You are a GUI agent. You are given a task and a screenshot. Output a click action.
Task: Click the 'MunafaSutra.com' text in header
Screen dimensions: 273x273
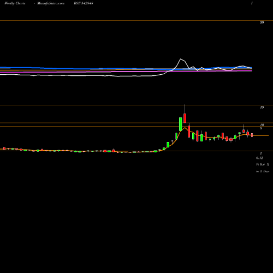[51, 3]
